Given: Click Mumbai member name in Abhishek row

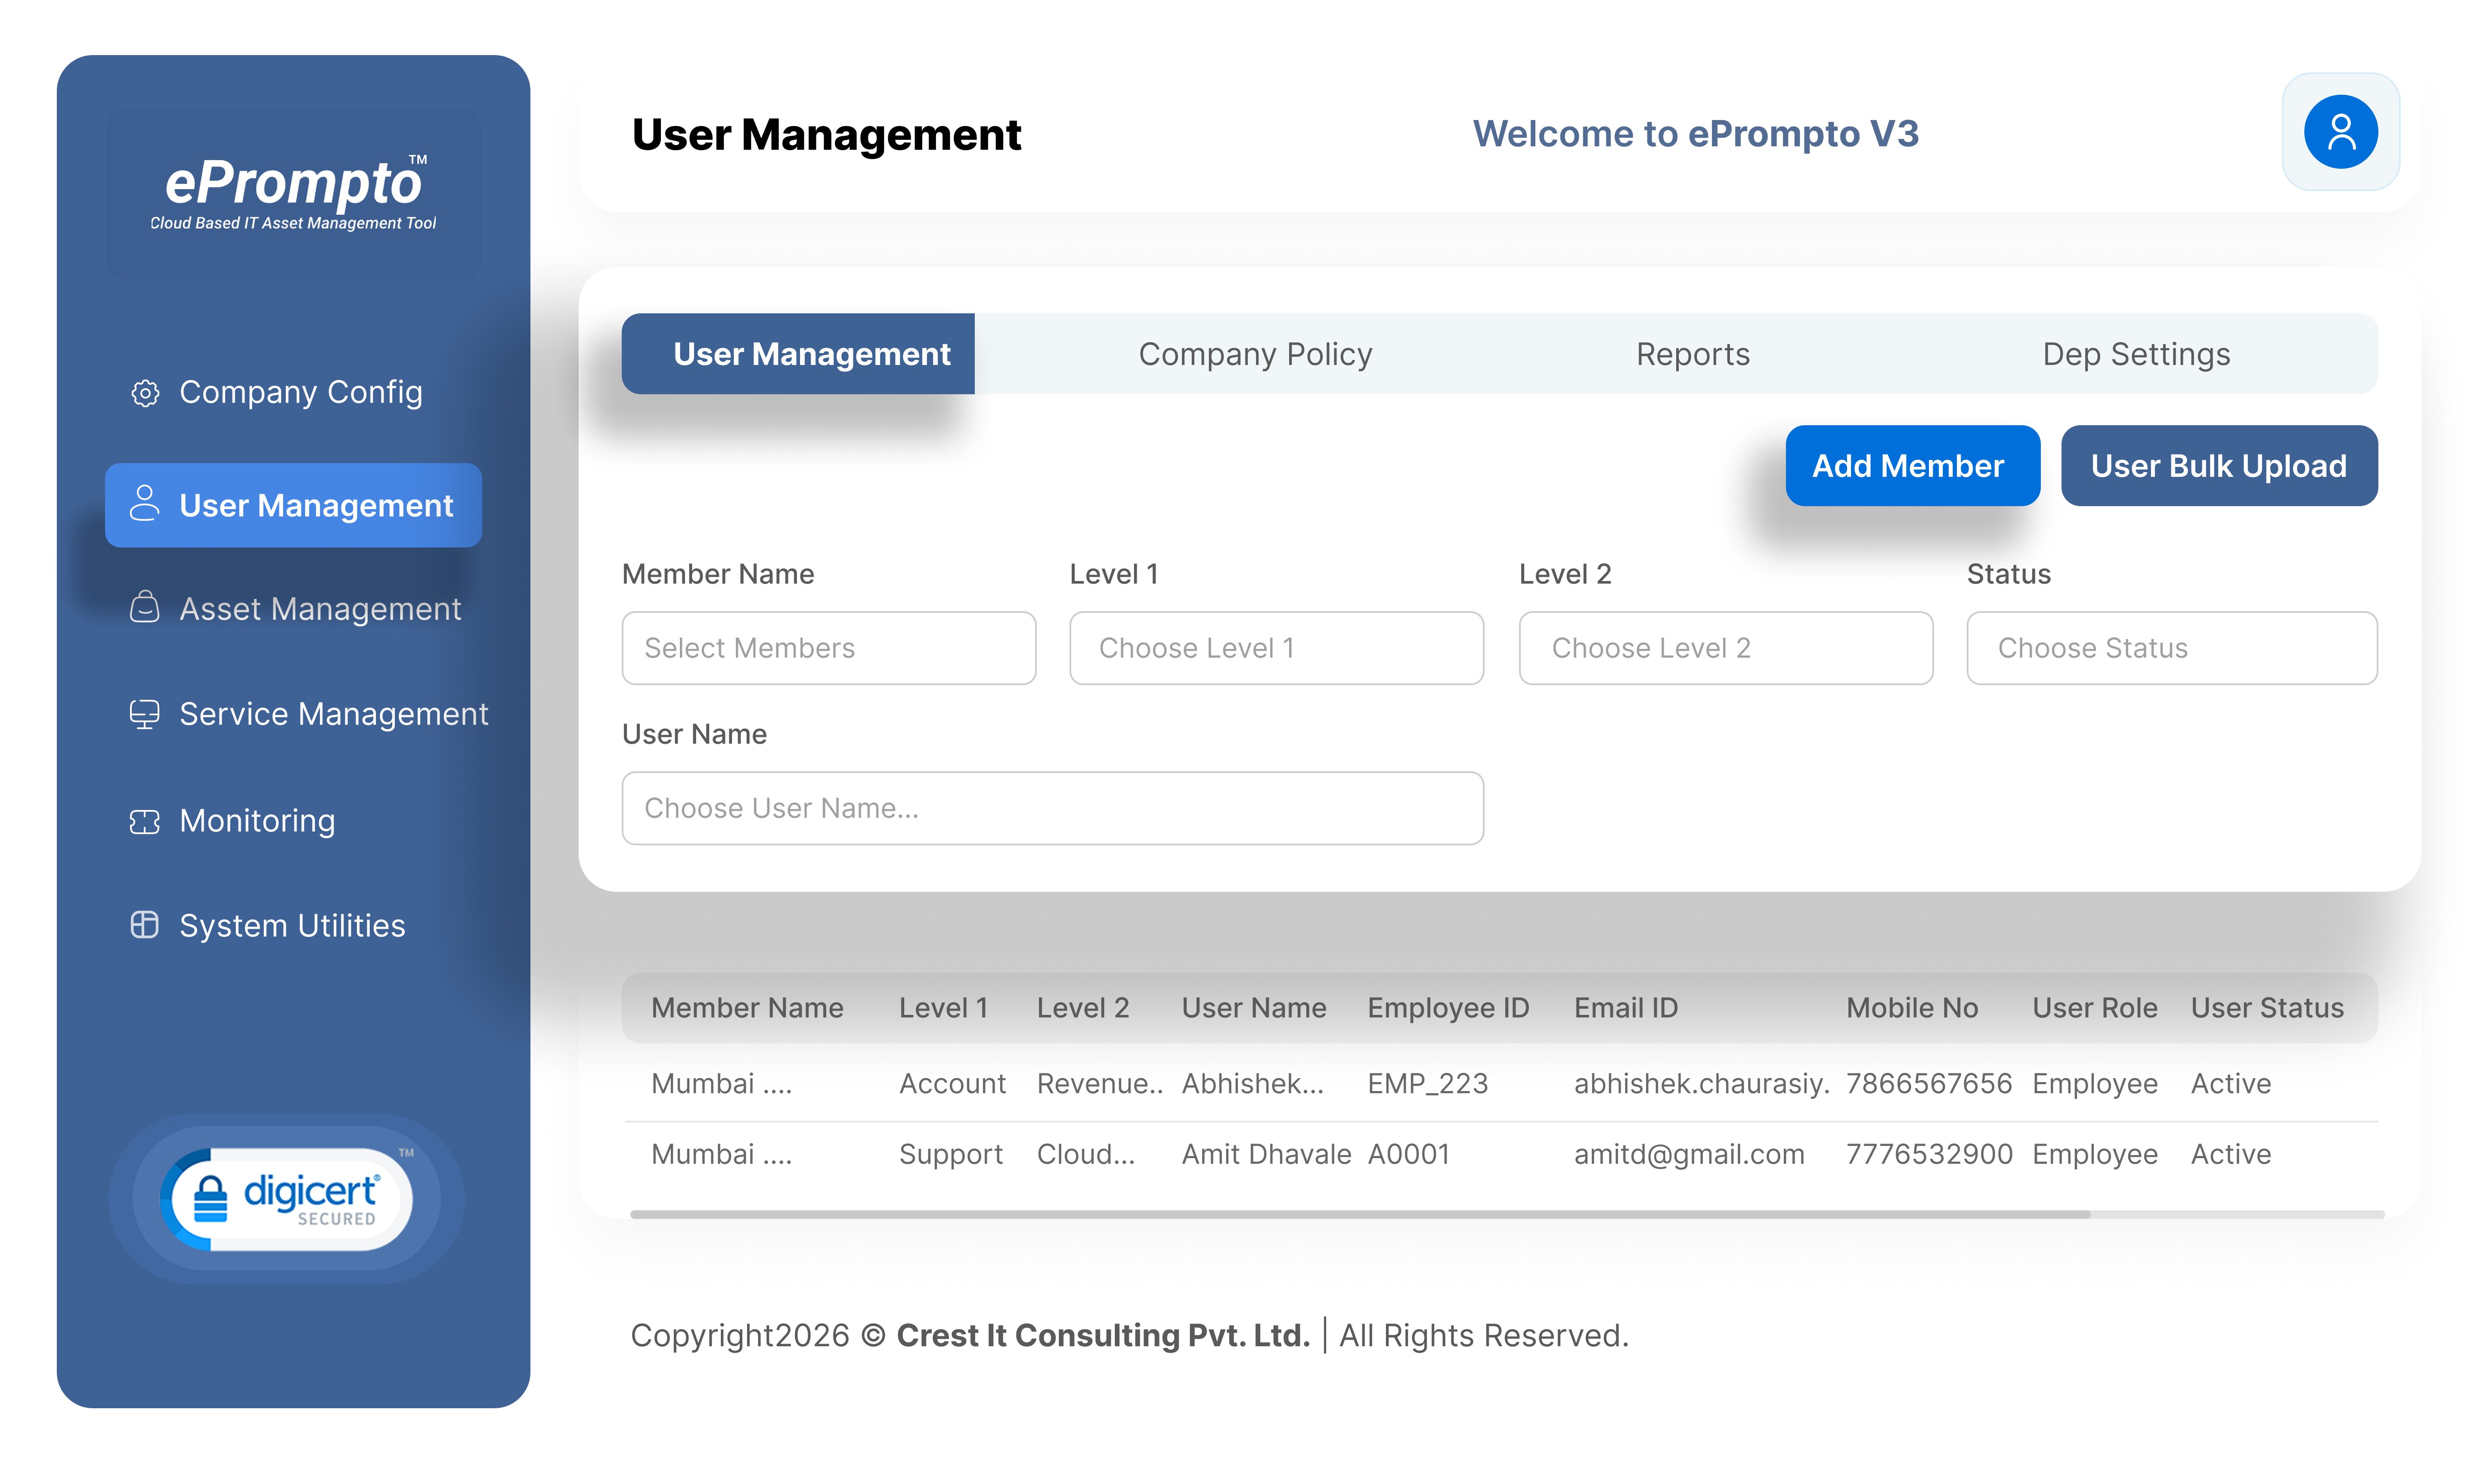Looking at the screenshot, I should coord(721,1084).
